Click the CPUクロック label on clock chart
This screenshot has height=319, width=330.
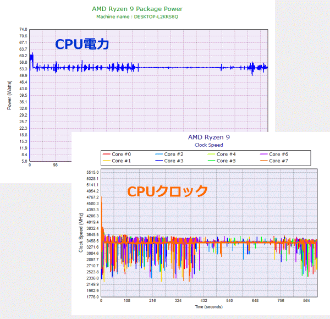pos(168,191)
